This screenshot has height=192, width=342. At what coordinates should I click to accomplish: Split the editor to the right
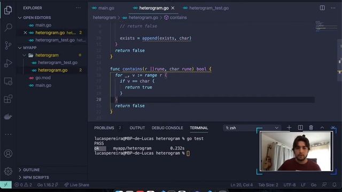[322, 8]
